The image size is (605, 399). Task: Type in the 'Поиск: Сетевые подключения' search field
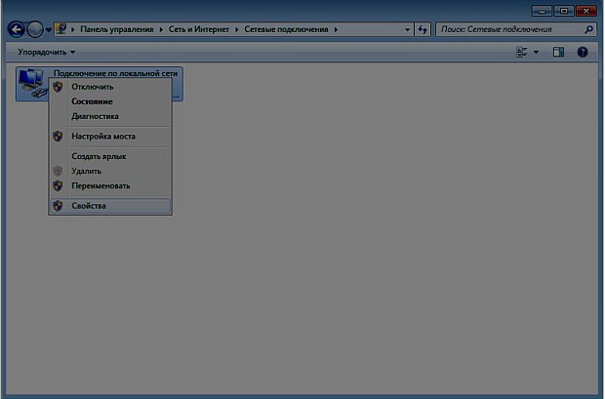click(x=507, y=30)
